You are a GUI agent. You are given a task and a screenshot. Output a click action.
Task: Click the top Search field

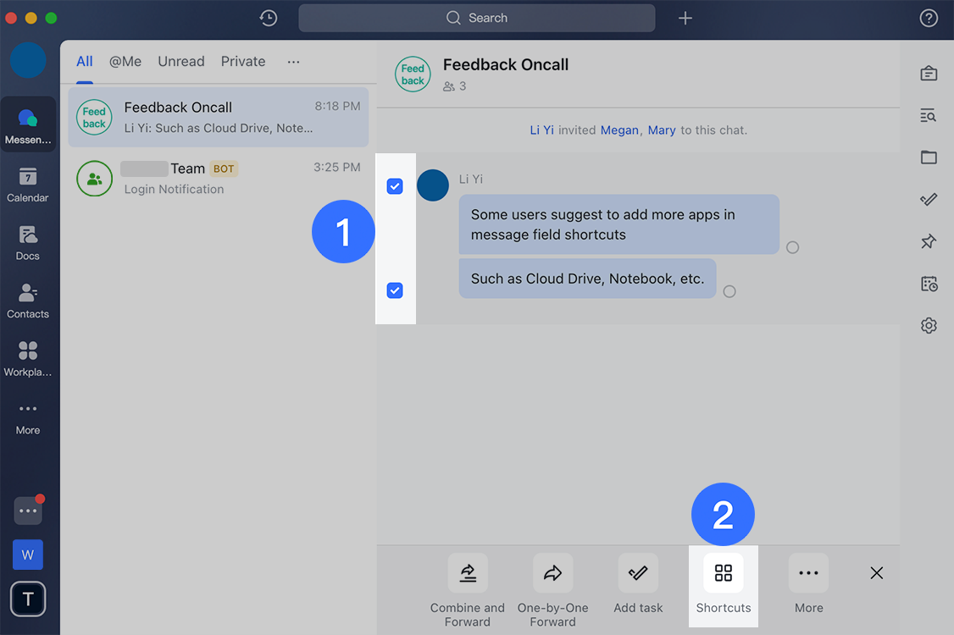coord(476,17)
